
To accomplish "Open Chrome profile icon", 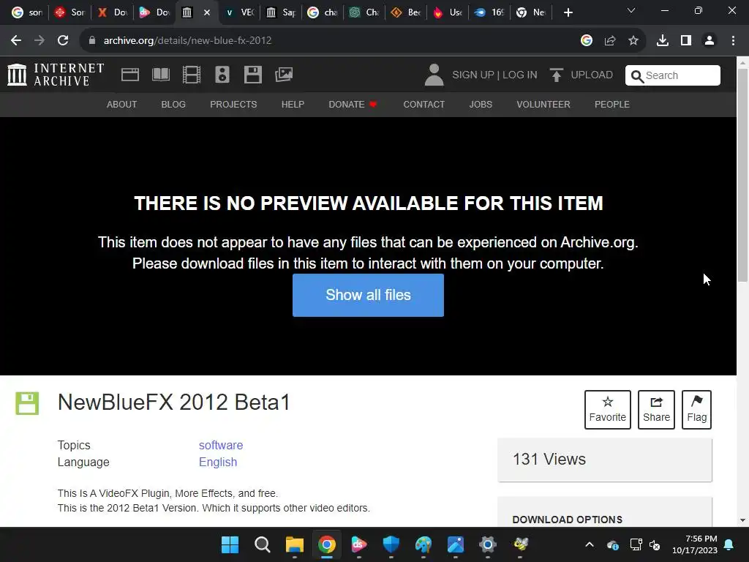I will coord(710,41).
